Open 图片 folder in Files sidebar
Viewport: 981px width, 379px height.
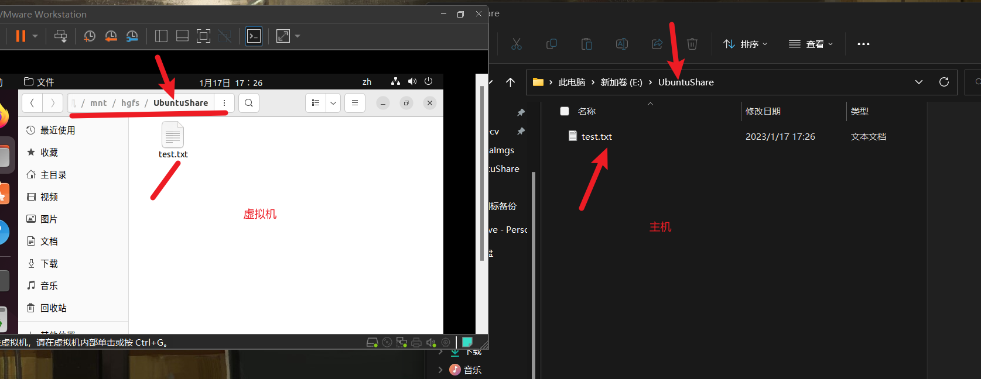coord(73,219)
